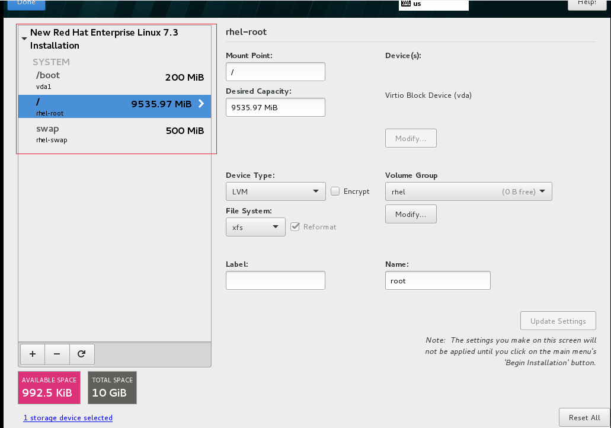Open the Volume Group rhel dropdown
Image resolution: width=611 pixels, height=428 pixels.
(x=468, y=191)
